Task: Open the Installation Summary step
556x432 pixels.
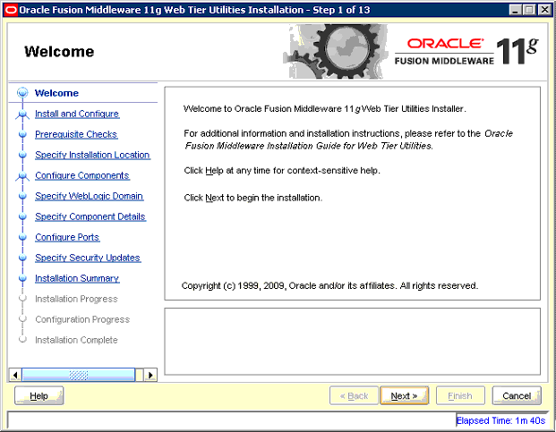Action: tap(77, 278)
